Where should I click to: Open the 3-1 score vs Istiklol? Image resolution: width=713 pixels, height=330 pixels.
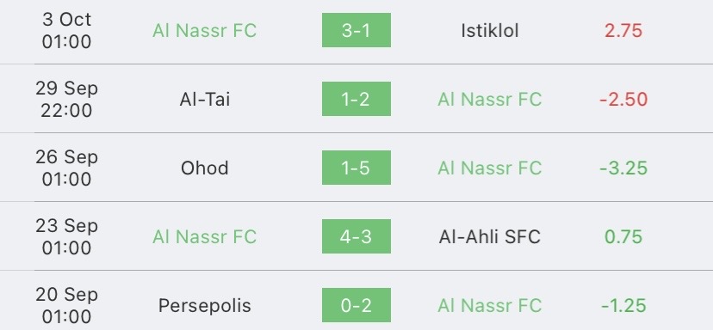356,30
